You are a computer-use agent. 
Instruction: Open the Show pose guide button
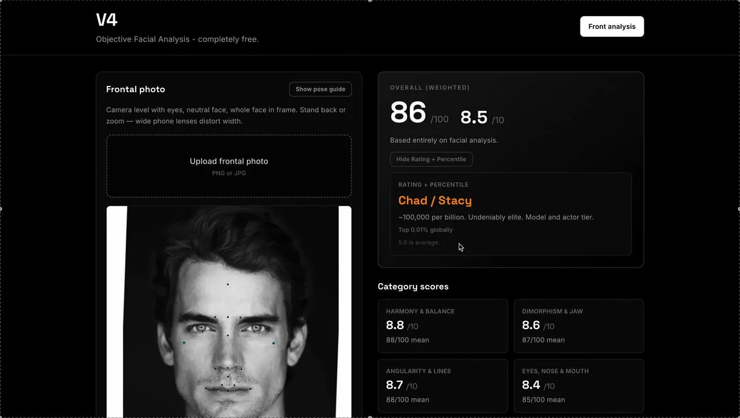tap(320, 89)
